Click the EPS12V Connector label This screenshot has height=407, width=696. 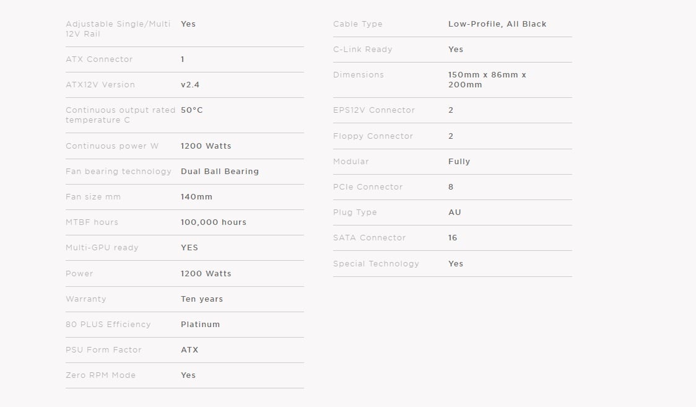374,110
